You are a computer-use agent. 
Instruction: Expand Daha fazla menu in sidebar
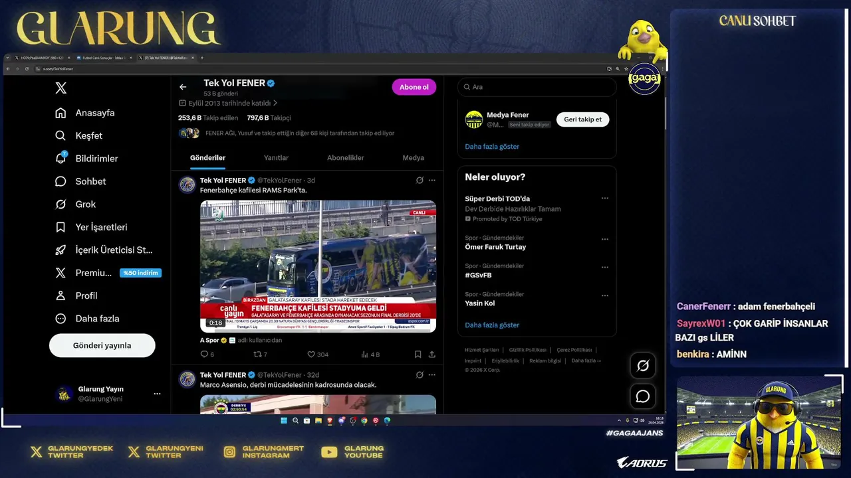(x=87, y=319)
